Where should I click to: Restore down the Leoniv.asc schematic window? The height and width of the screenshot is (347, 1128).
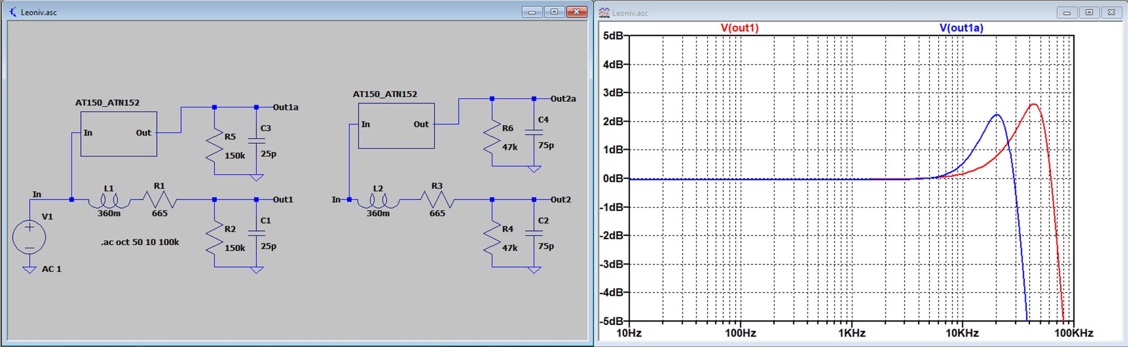[x=554, y=12]
